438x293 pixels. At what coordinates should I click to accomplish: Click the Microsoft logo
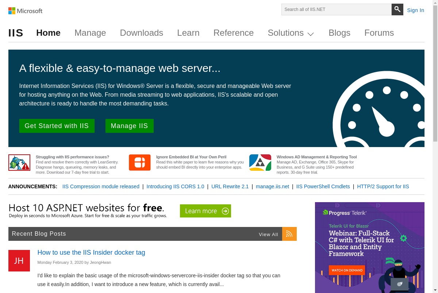coord(25,11)
